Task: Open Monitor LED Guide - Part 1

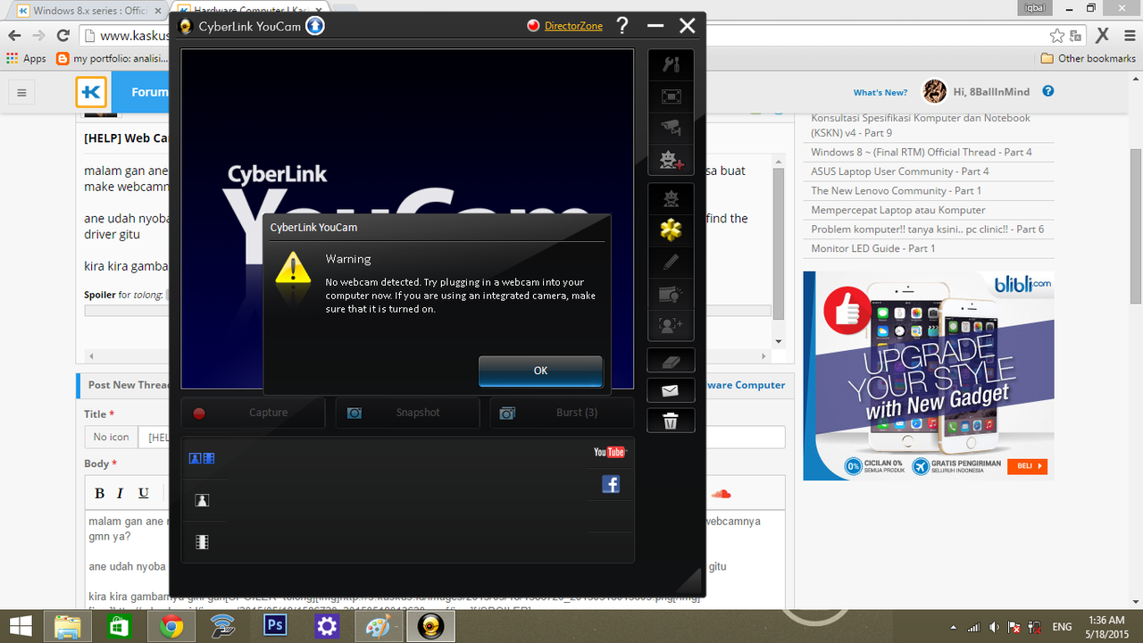Action: tap(873, 248)
